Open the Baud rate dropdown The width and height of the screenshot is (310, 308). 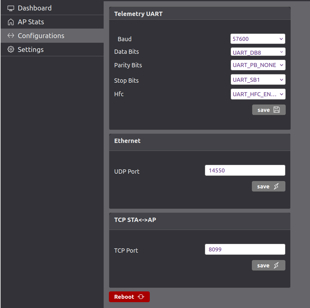(x=258, y=39)
